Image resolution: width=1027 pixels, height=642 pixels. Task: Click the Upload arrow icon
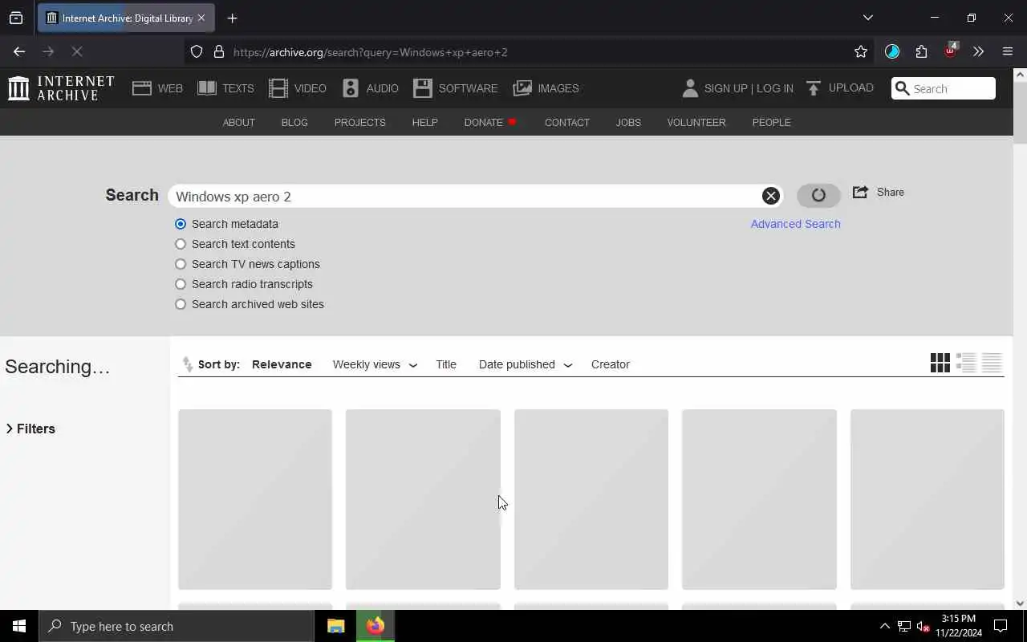[814, 88]
